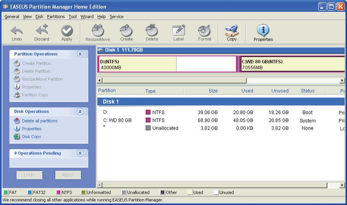Click disk map scrollbar left arrow
347x205 pixels.
100,81
